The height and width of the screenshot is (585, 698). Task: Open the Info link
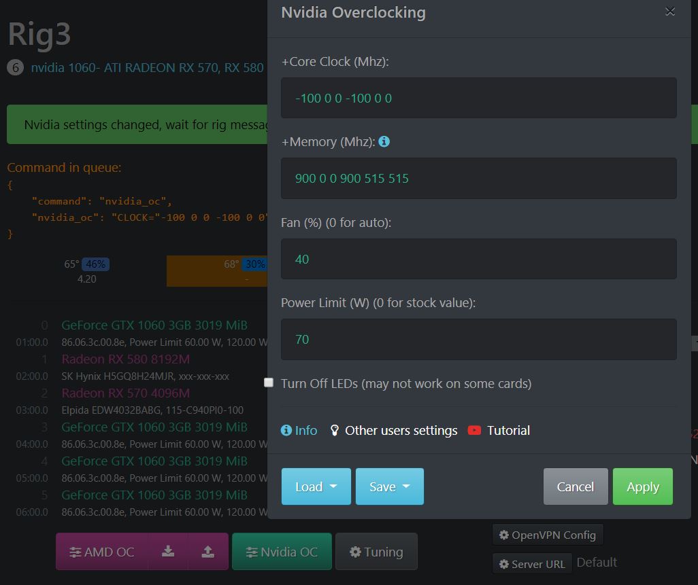(x=299, y=431)
